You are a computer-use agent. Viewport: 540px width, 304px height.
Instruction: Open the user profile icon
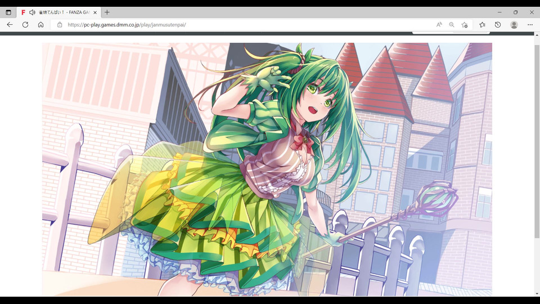[x=514, y=25]
